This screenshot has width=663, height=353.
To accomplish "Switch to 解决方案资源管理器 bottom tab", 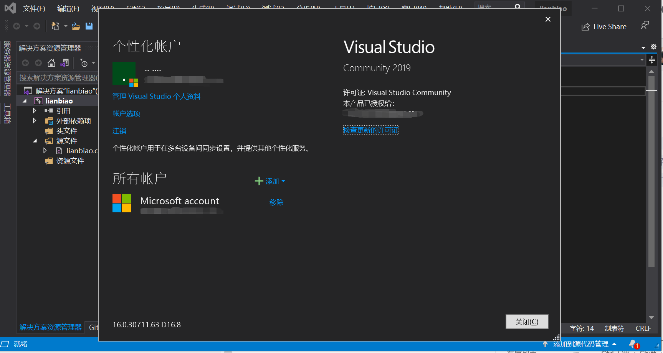I will pyautogui.click(x=50, y=327).
